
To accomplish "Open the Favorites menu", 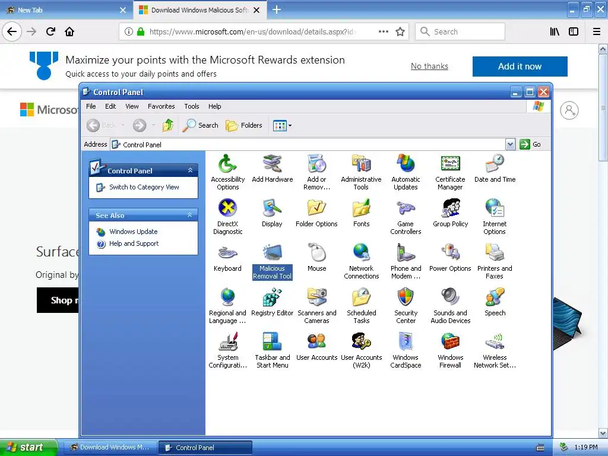I will point(161,106).
